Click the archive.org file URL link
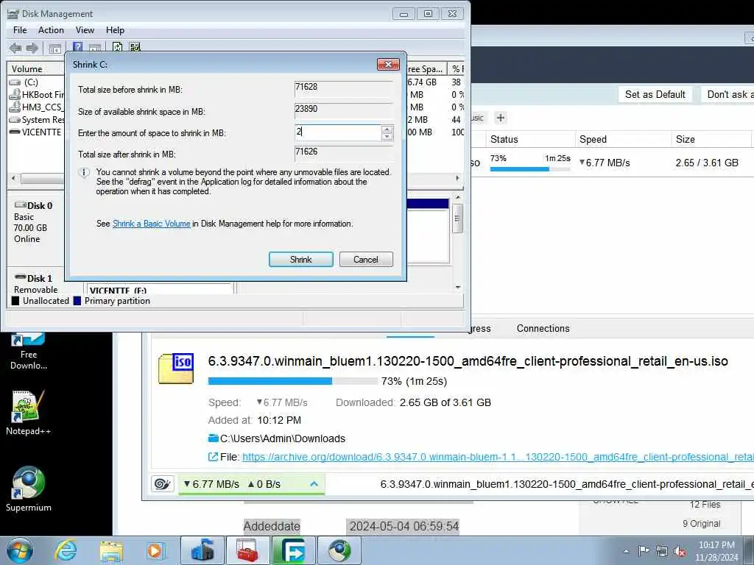 [x=498, y=457]
